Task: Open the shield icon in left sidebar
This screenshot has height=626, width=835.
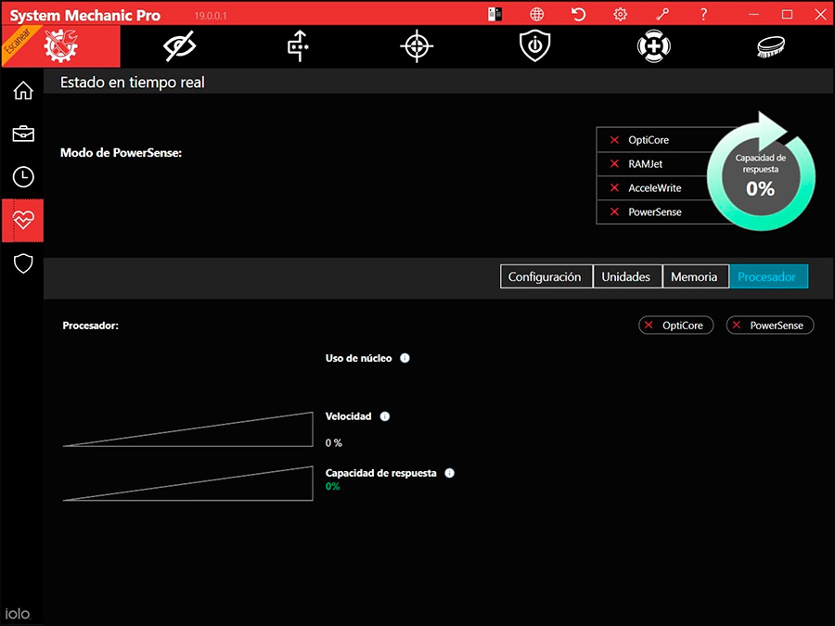Action: (23, 263)
